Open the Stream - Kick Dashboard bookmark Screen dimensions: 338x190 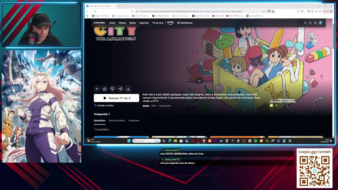pos(101,16)
